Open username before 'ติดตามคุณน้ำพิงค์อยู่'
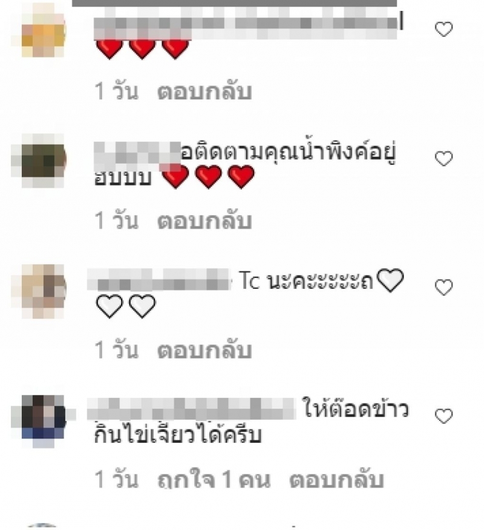This screenshot has height=530, width=484. (137, 156)
